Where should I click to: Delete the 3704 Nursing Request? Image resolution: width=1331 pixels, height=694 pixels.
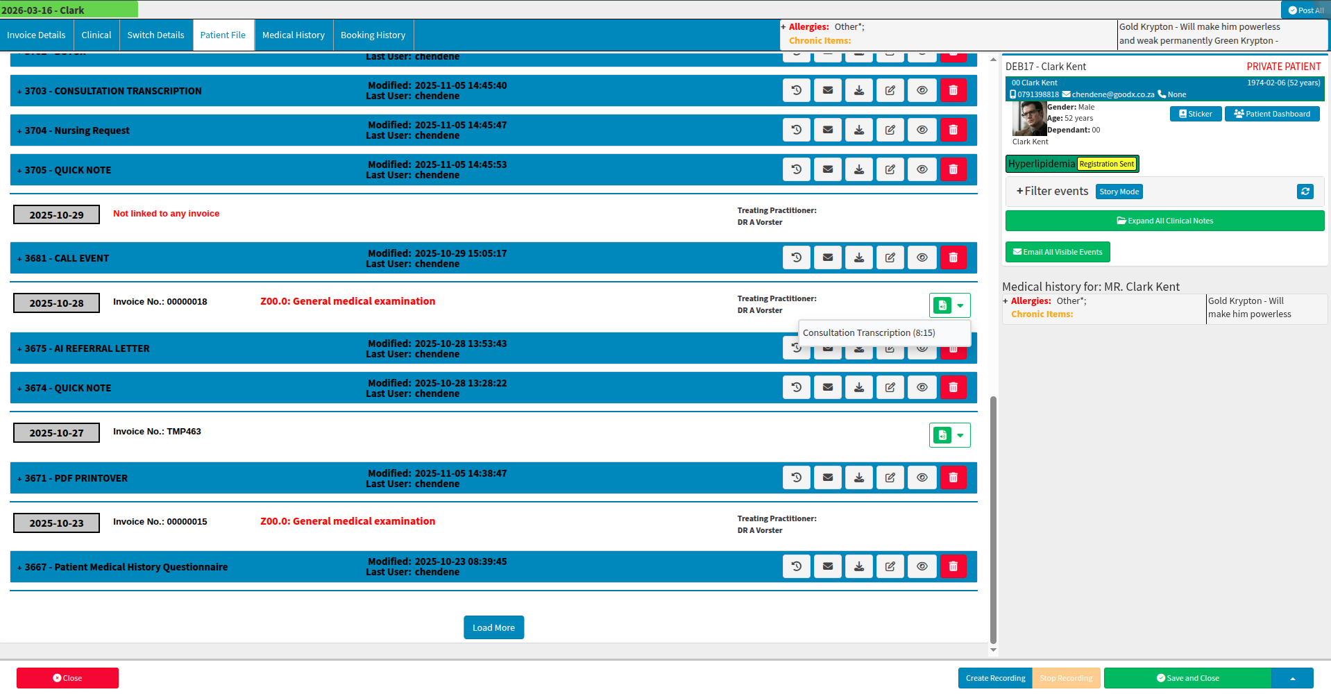click(x=953, y=130)
